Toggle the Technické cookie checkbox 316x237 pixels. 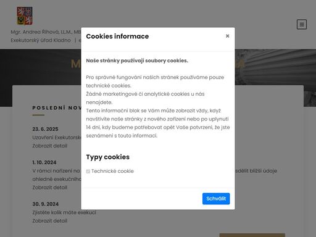click(88, 171)
